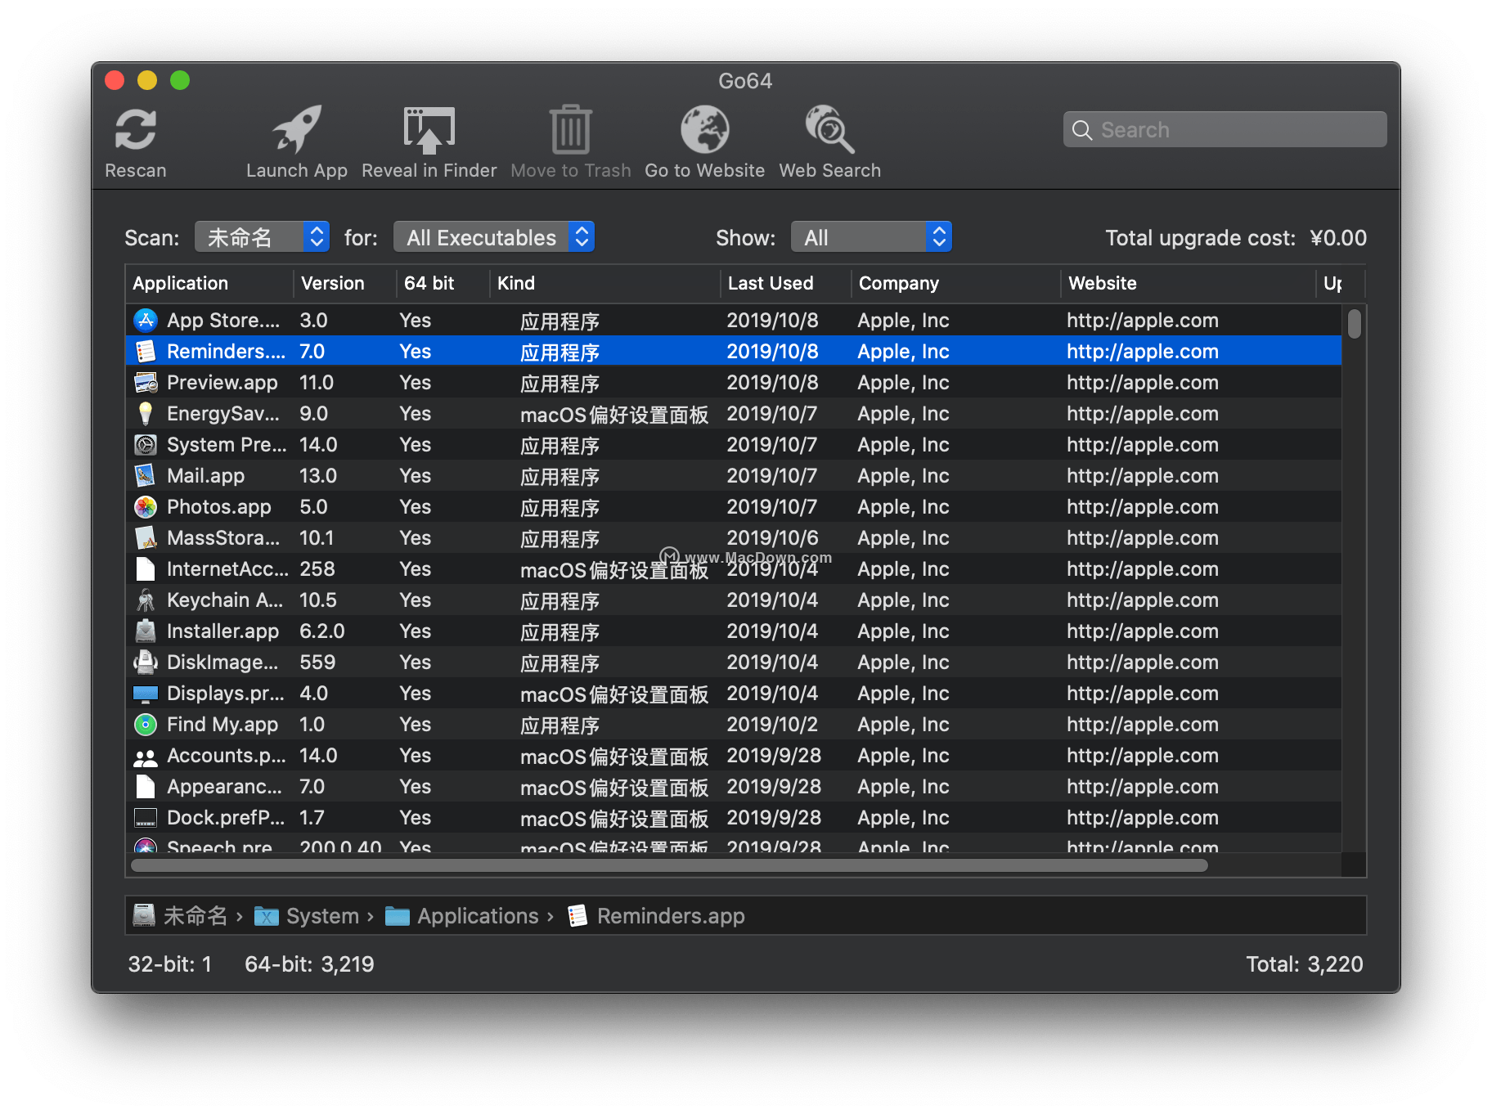Select the Keychain Access keys icon
Image resolution: width=1492 pixels, height=1114 pixels.
coord(146,600)
